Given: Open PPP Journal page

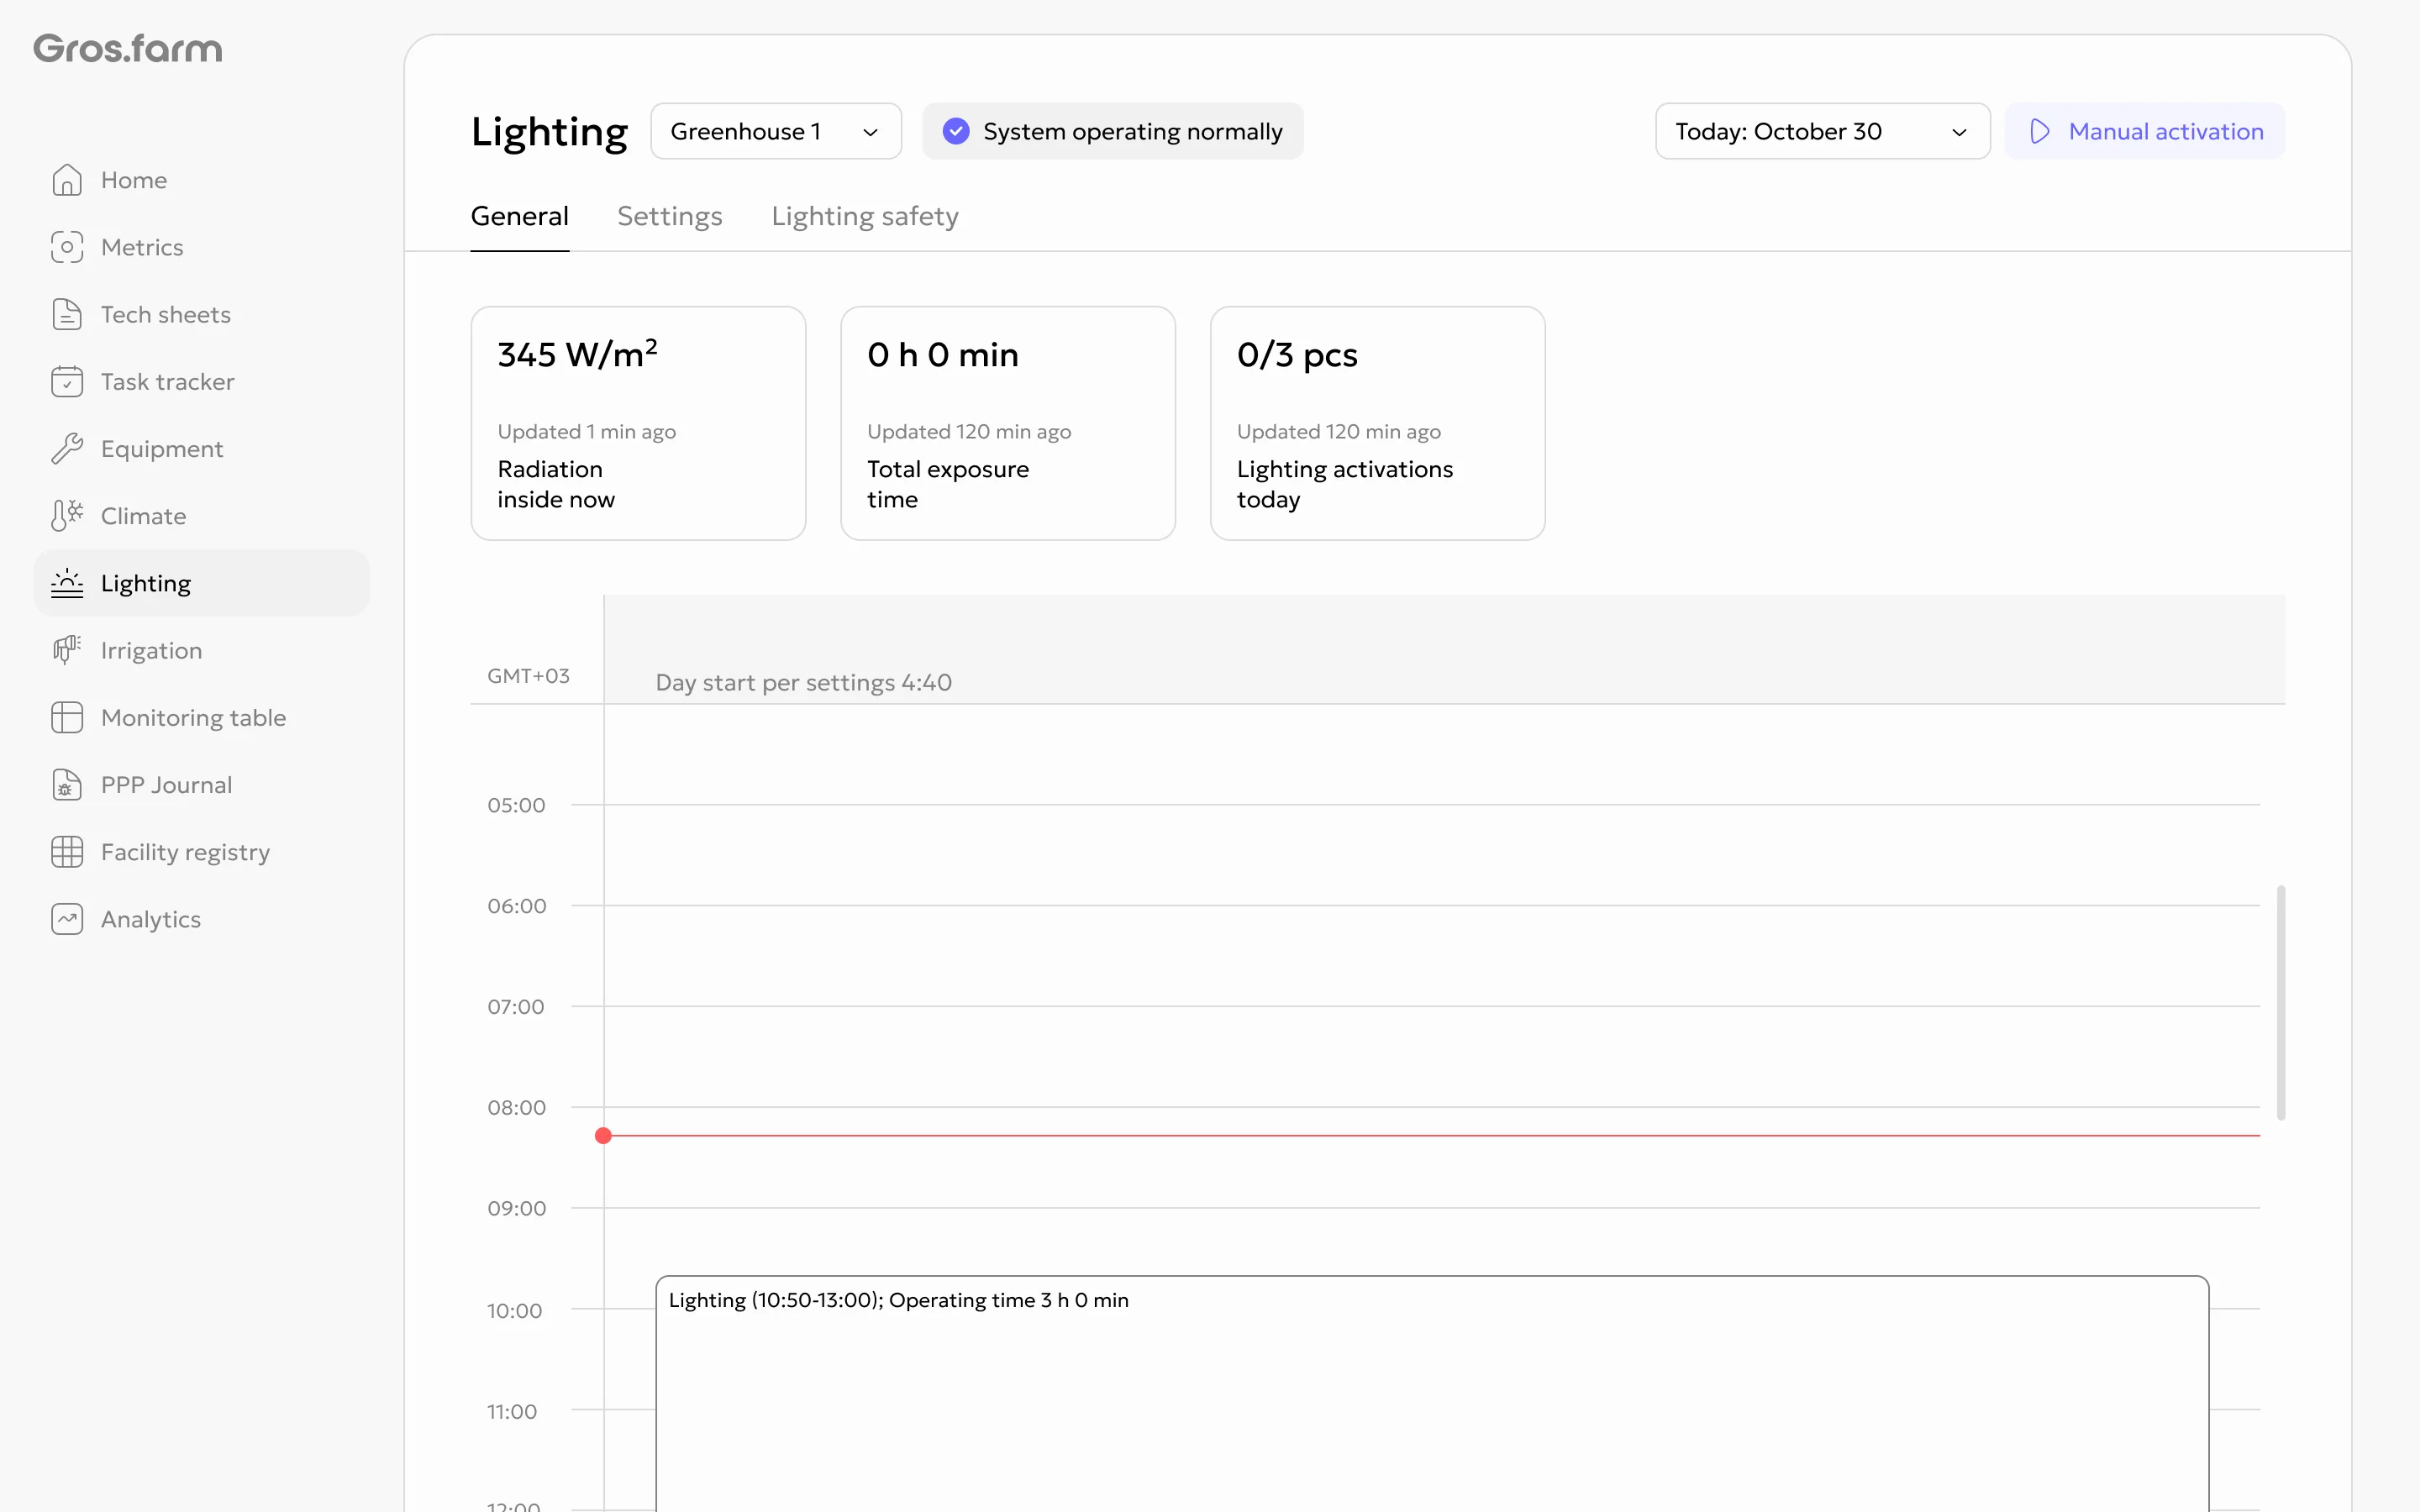Looking at the screenshot, I should coord(201,784).
